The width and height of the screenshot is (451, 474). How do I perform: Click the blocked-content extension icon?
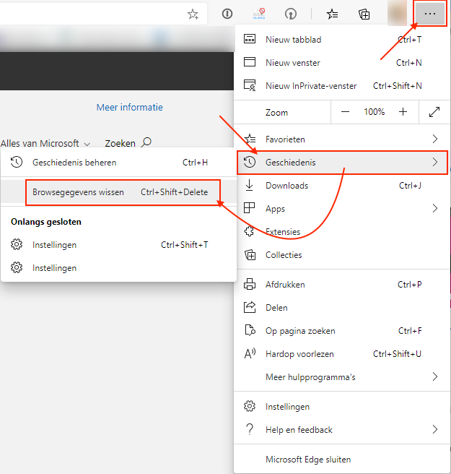(x=259, y=14)
